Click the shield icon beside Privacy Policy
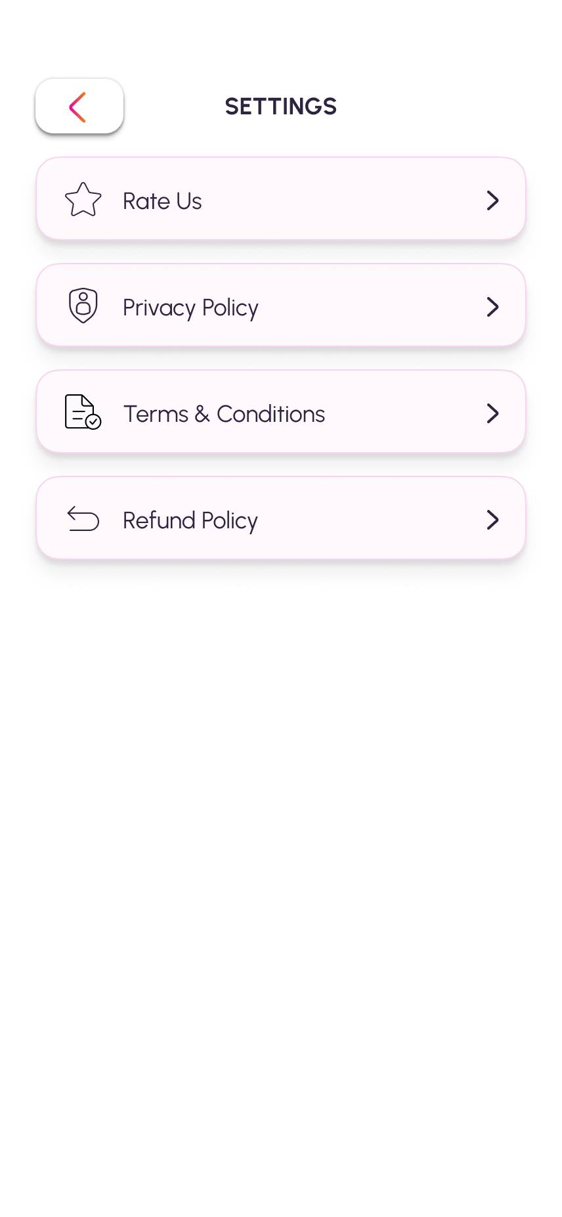 tap(83, 306)
